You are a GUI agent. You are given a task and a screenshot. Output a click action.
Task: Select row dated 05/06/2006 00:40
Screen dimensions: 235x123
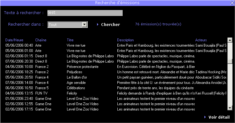116,45
